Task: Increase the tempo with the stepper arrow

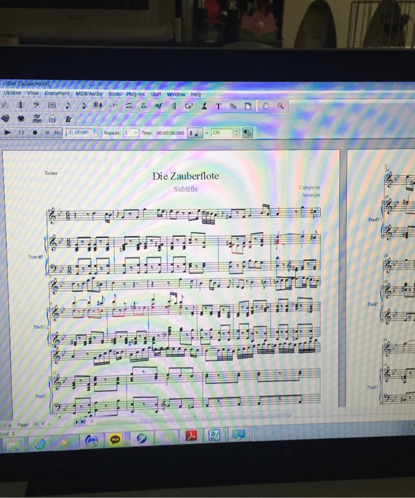Action: click(236, 130)
